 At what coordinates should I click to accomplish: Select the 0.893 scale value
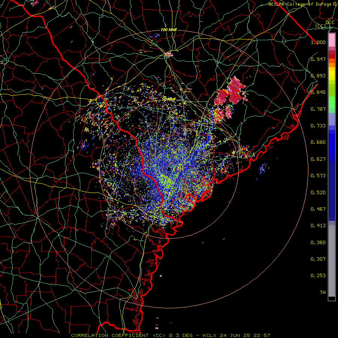tap(318, 75)
